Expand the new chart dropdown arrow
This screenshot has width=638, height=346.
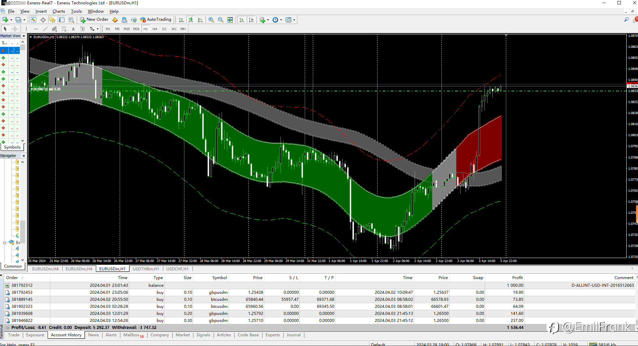pyautogui.click(x=11, y=20)
